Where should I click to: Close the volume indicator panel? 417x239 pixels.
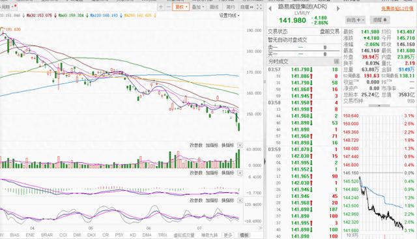click(240, 145)
